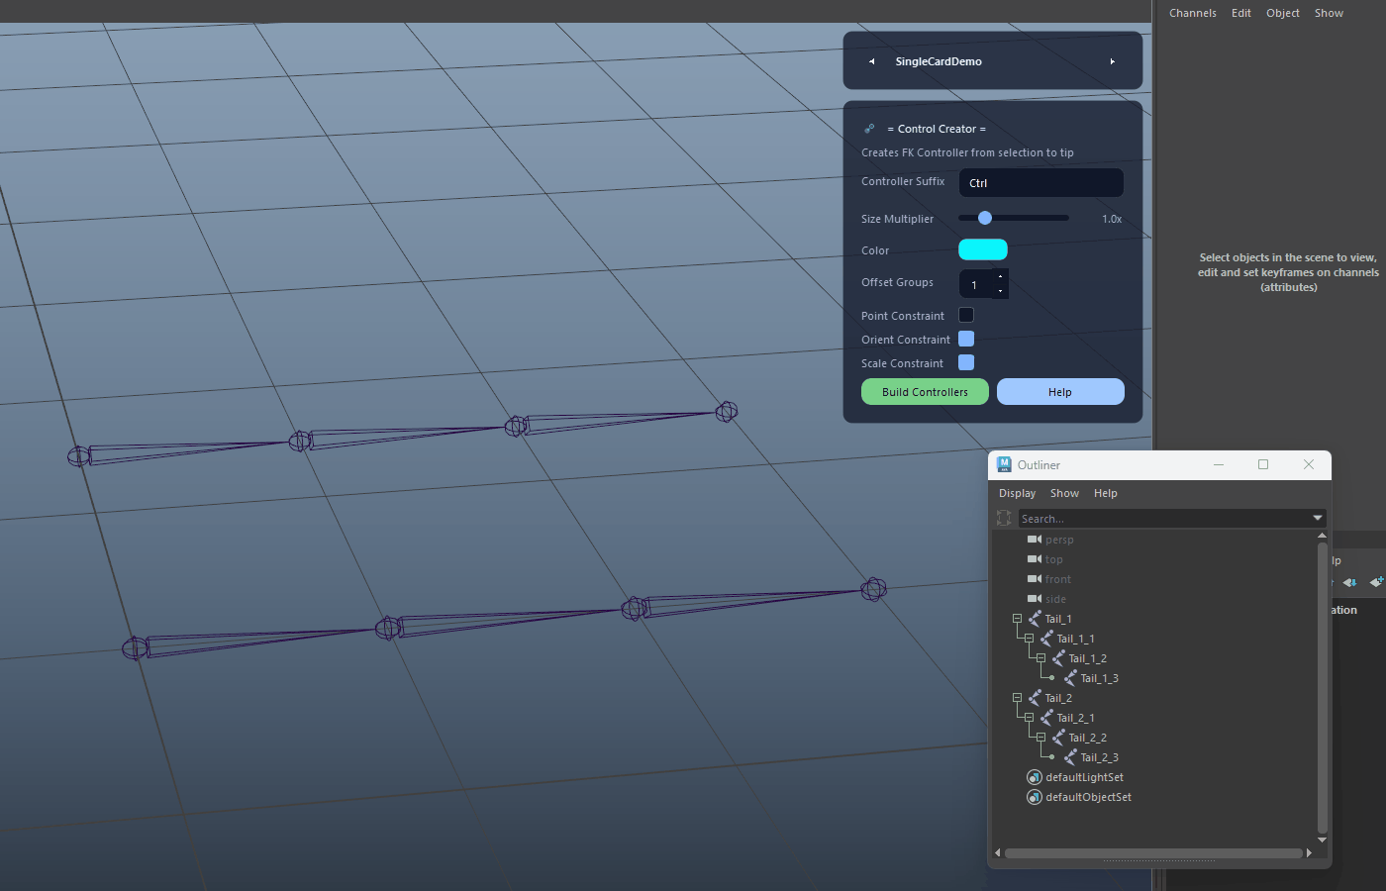This screenshot has width=1386, height=891.
Task: Collapse the Tail_2_2 node
Action: [1040, 738]
